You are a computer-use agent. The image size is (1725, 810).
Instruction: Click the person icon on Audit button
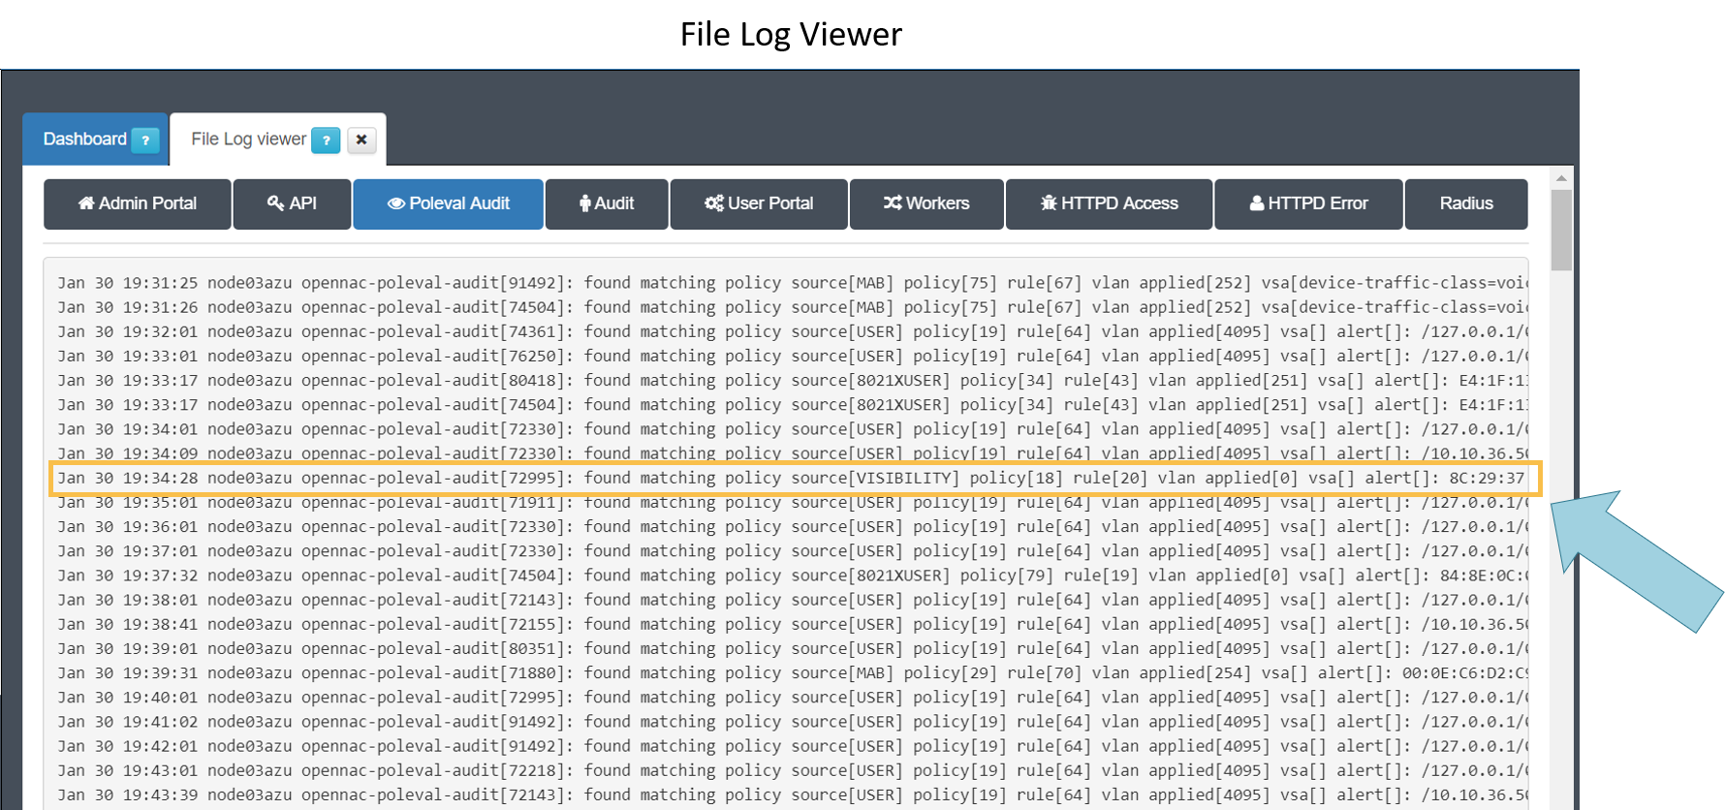[x=584, y=203]
